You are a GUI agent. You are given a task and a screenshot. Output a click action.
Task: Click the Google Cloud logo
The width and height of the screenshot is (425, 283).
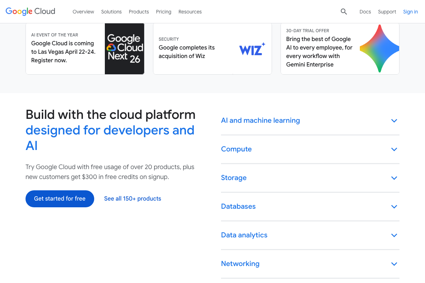coord(30,11)
